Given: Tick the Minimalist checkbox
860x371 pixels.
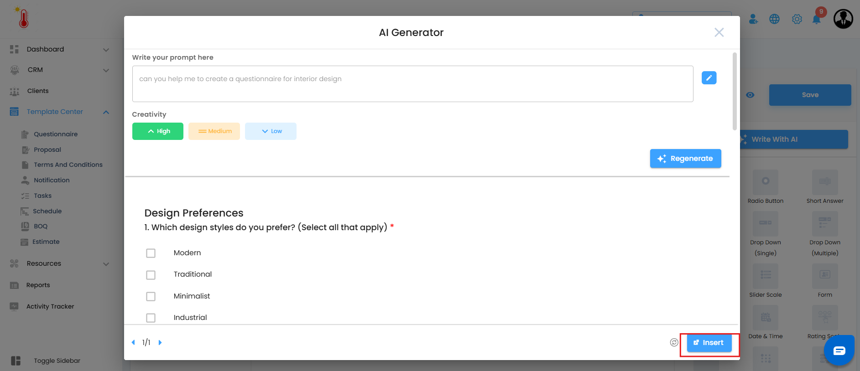Looking at the screenshot, I should coord(151,296).
